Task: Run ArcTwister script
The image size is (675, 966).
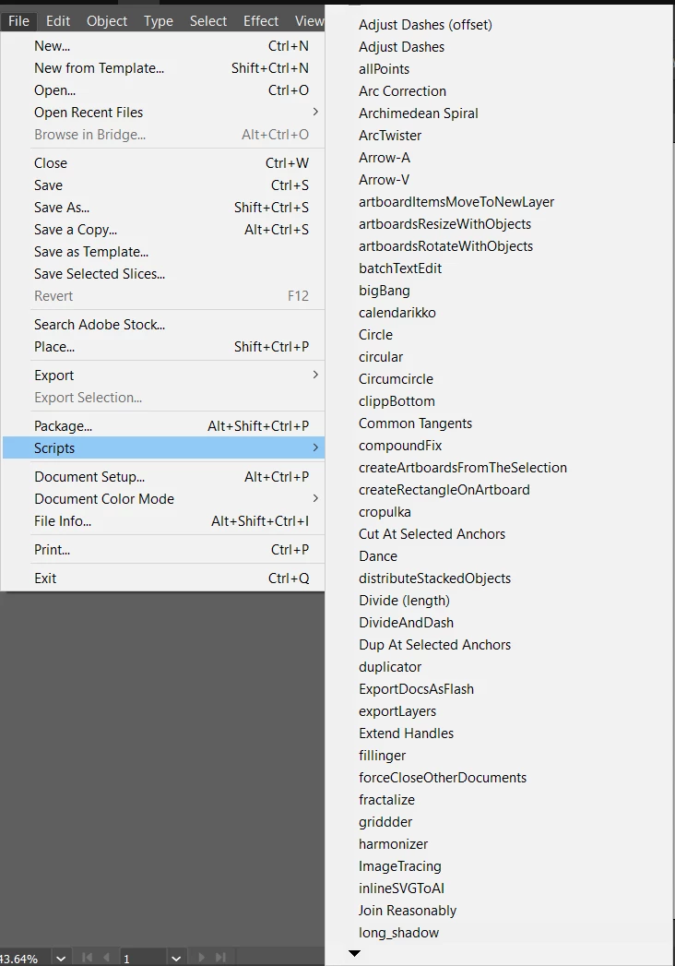Action: click(390, 136)
